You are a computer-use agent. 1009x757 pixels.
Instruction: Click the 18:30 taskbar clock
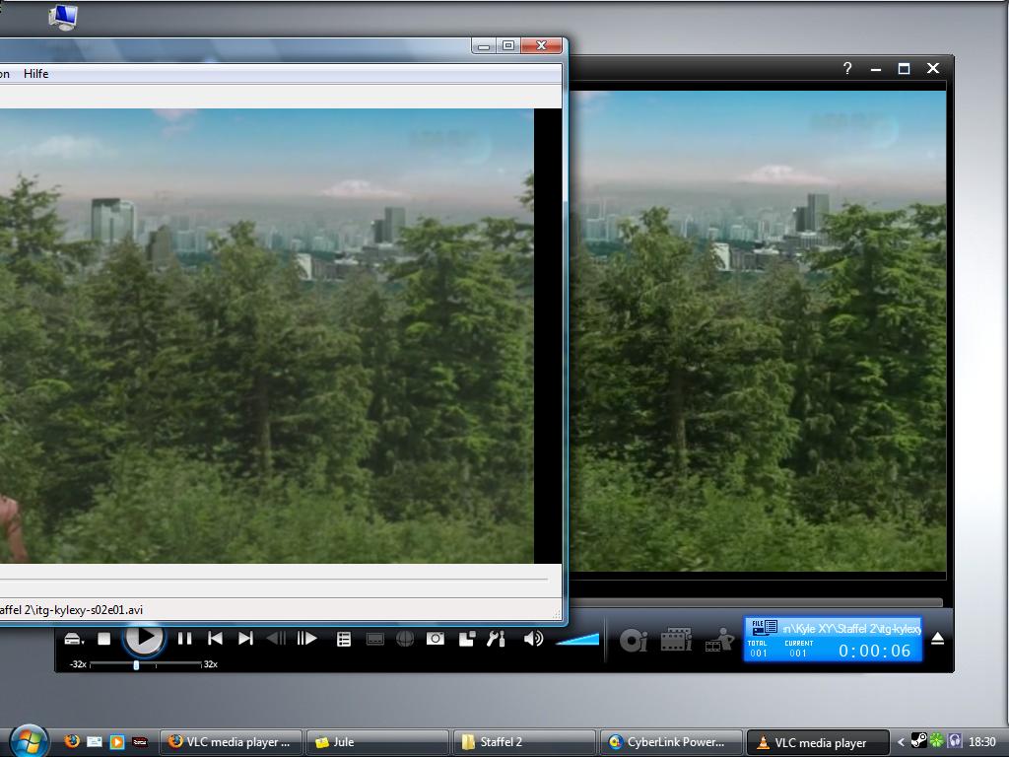click(982, 742)
